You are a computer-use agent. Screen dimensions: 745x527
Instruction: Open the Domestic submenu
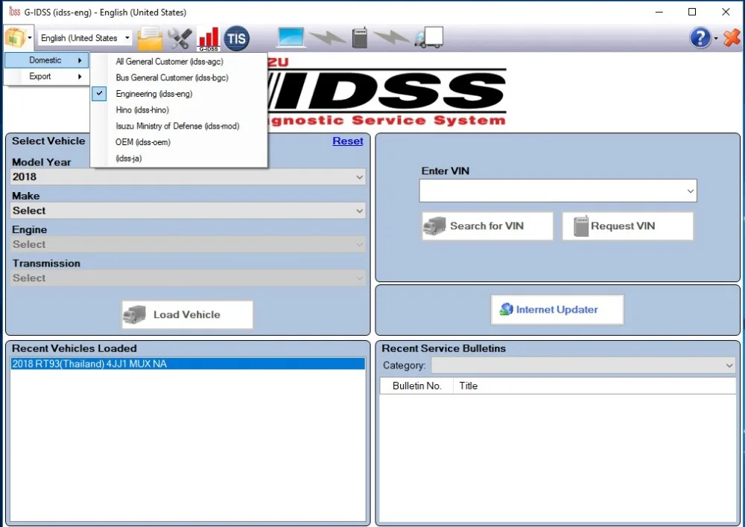[46, 60]
